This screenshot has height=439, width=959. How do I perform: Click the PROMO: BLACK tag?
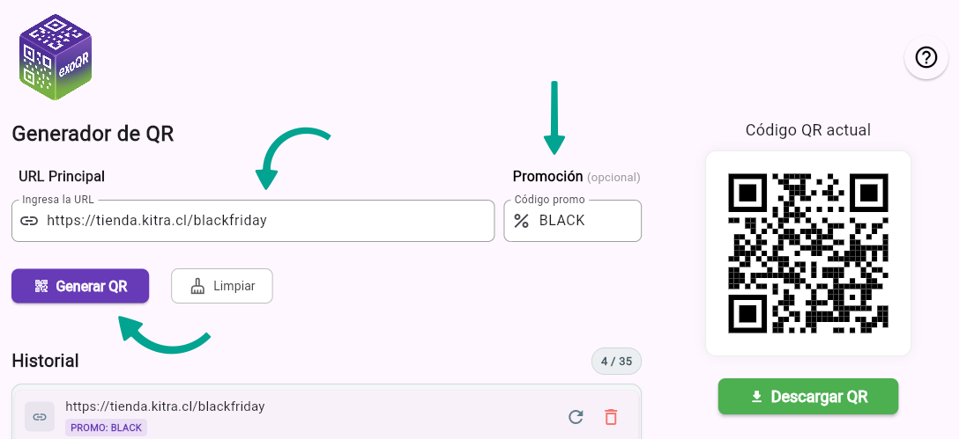pyautogui.click(x=107, y=428)
